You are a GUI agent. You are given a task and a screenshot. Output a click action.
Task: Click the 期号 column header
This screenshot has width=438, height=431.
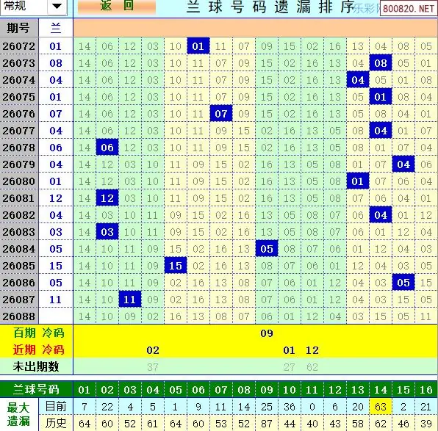tap(19, 28)
